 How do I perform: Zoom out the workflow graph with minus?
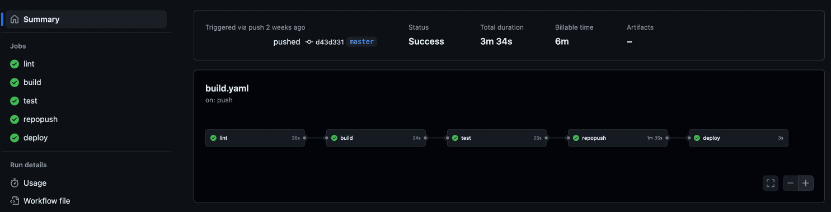(x=791, y=183)
